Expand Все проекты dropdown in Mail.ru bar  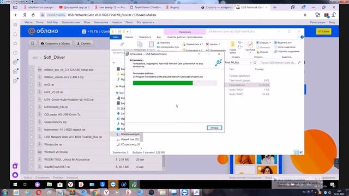(x=146, y=22)
